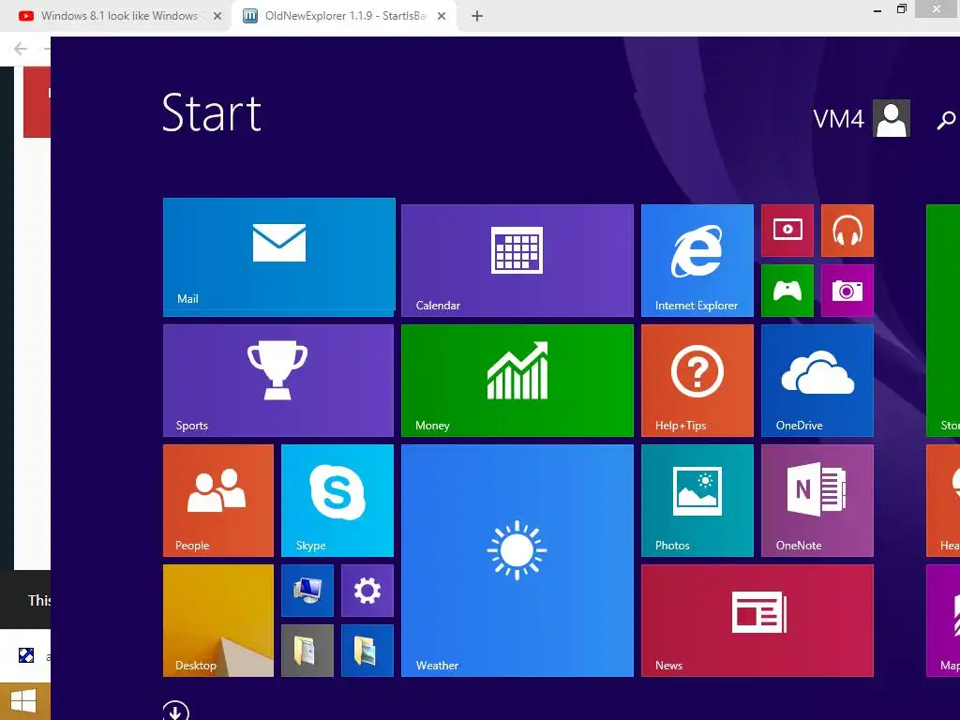Open the Camera tile

pos(847,291)
